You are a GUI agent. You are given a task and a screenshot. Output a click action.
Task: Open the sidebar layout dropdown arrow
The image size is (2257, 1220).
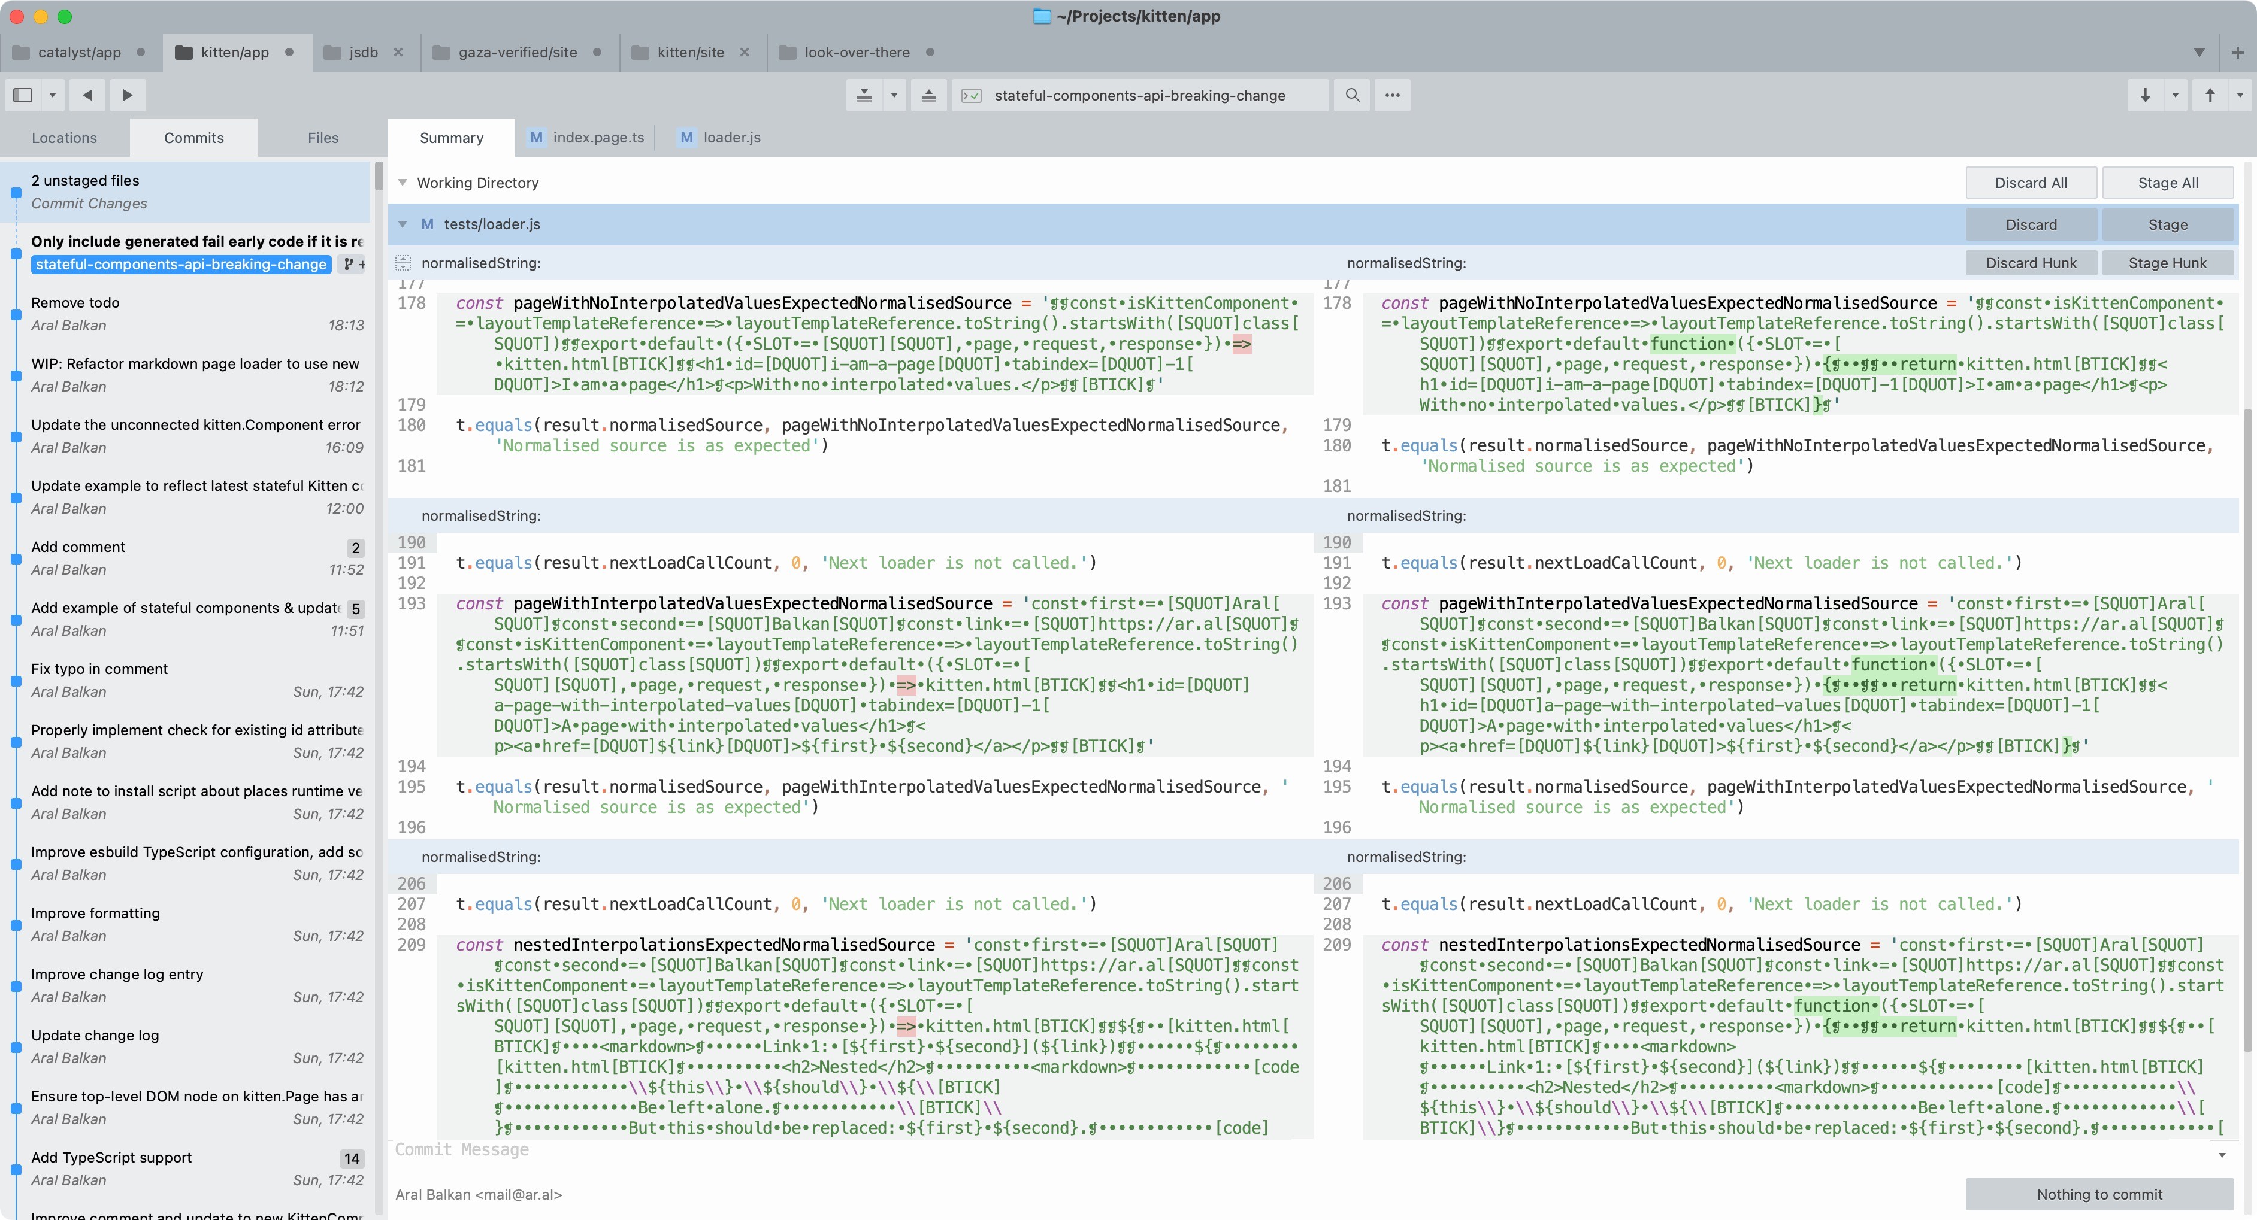53,95
